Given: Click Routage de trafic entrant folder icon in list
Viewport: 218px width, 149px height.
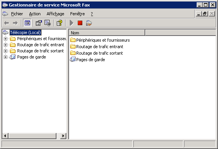Looking at the screenshot, I should pos(73,46).
